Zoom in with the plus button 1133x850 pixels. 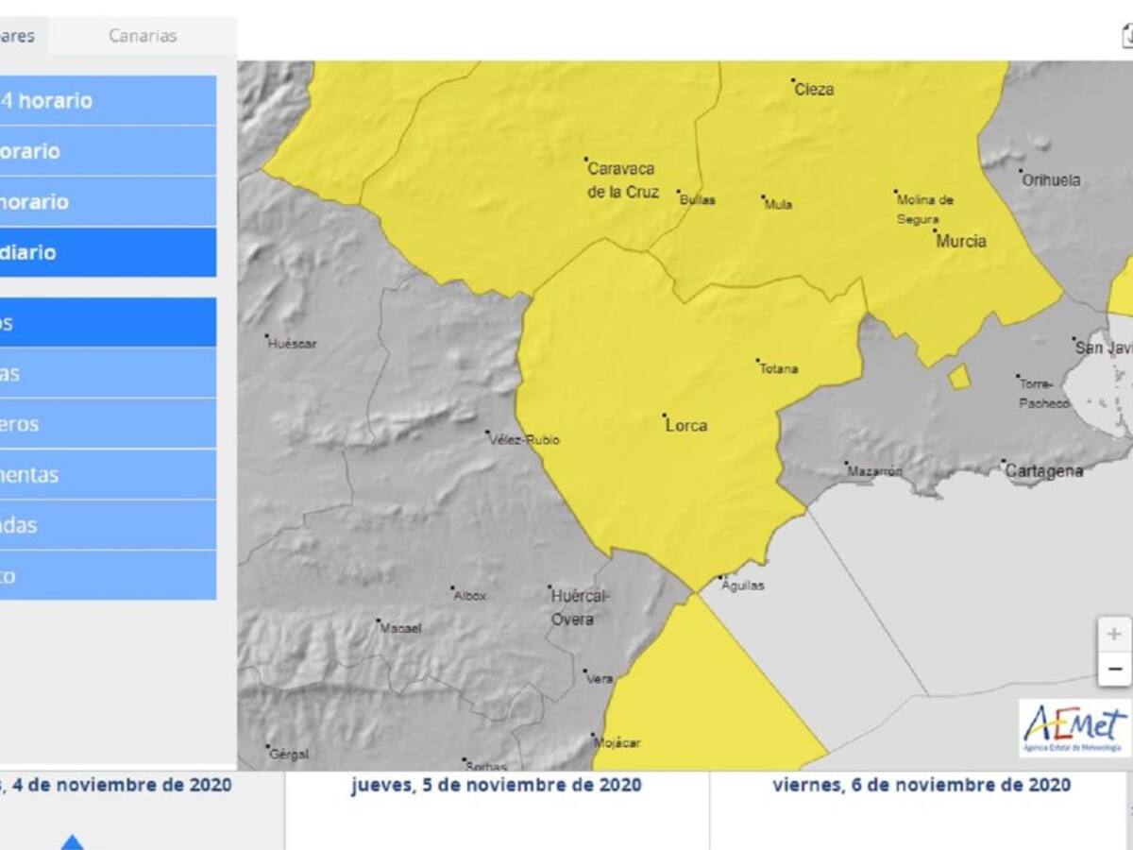1114,634
